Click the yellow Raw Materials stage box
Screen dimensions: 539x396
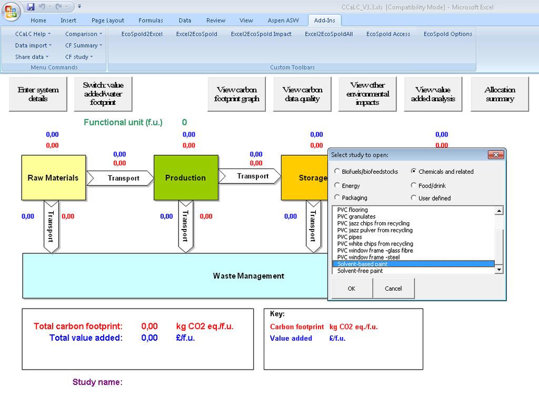(x=54, y=177)
